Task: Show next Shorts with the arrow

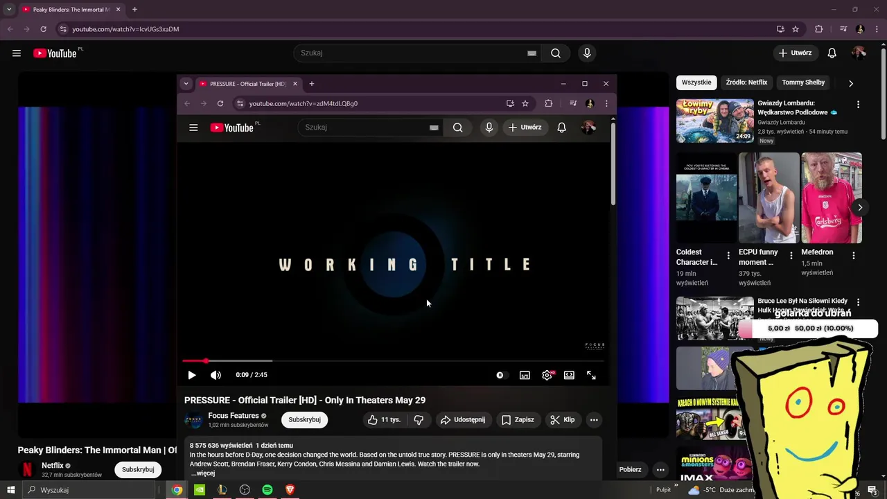Action: [860, 207]
